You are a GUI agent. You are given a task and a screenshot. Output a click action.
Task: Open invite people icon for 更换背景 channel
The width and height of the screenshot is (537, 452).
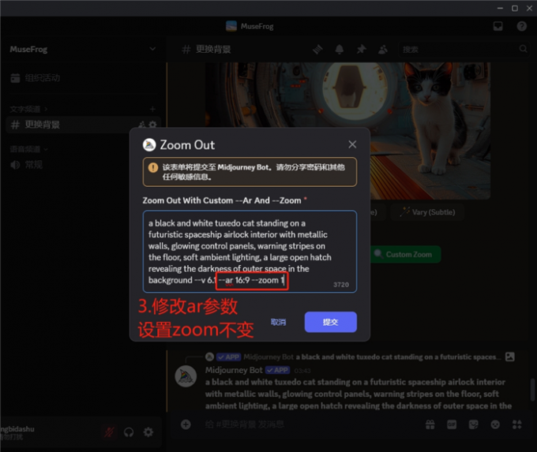click(x=142, y=125)
